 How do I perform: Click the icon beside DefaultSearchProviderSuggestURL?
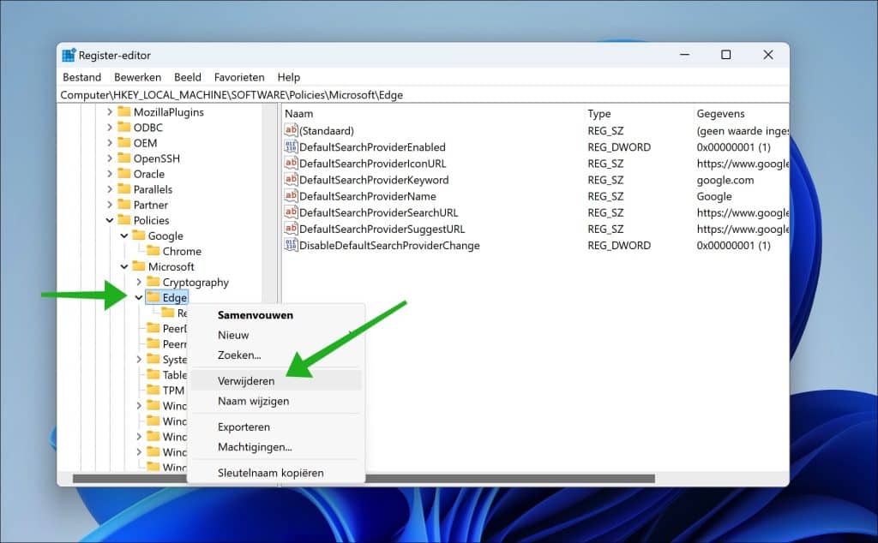coord(292,229)
